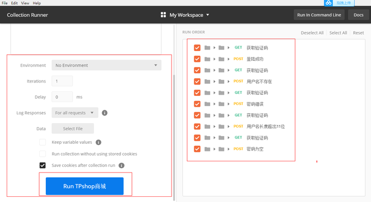Click the second folder icon in the 用户名长度超出11位 row
Viewport: 371px width, 202px height.
tap(222, 126)
